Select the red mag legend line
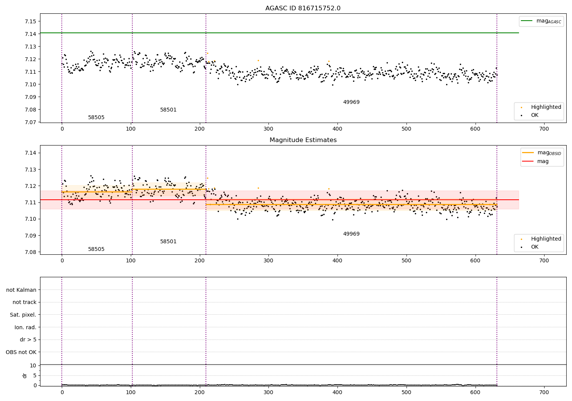The width and height of the screenshot is (572, 401). click(x=528, y=162)
